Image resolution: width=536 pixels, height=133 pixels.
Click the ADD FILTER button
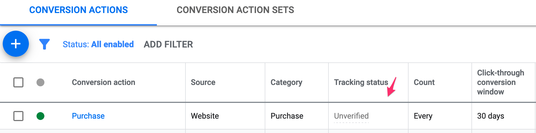(x=168, y=44)
